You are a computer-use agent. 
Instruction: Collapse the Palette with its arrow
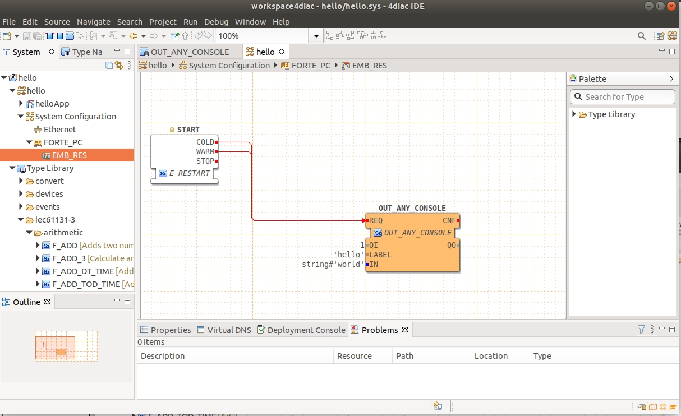[671, 79]
